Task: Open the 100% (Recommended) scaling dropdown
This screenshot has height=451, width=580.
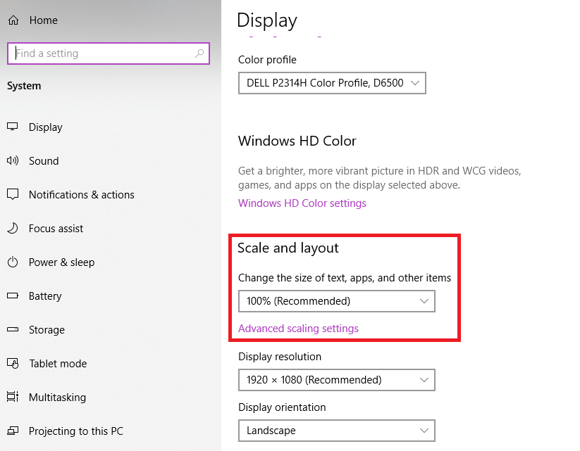Action: 336,301
